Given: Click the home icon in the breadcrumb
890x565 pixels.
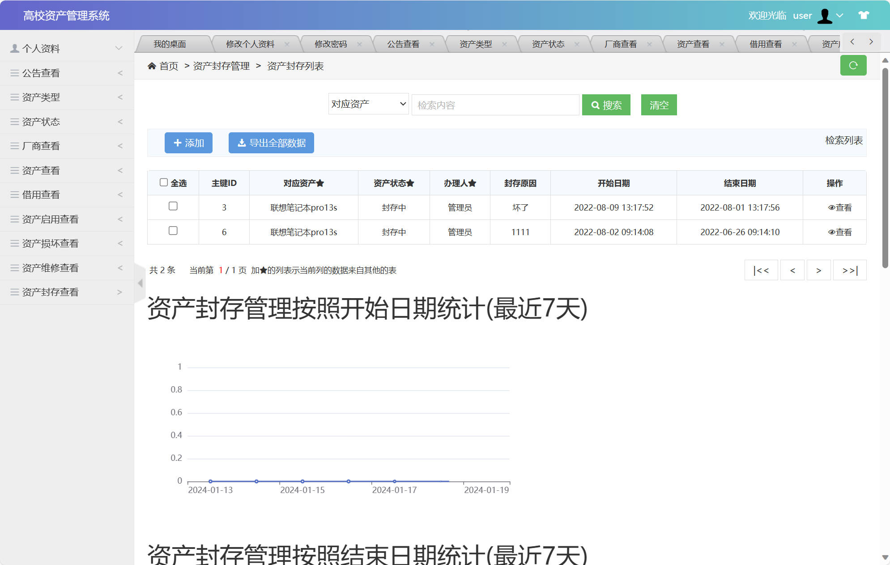Looking at the screenshot, I should [152, 66].
